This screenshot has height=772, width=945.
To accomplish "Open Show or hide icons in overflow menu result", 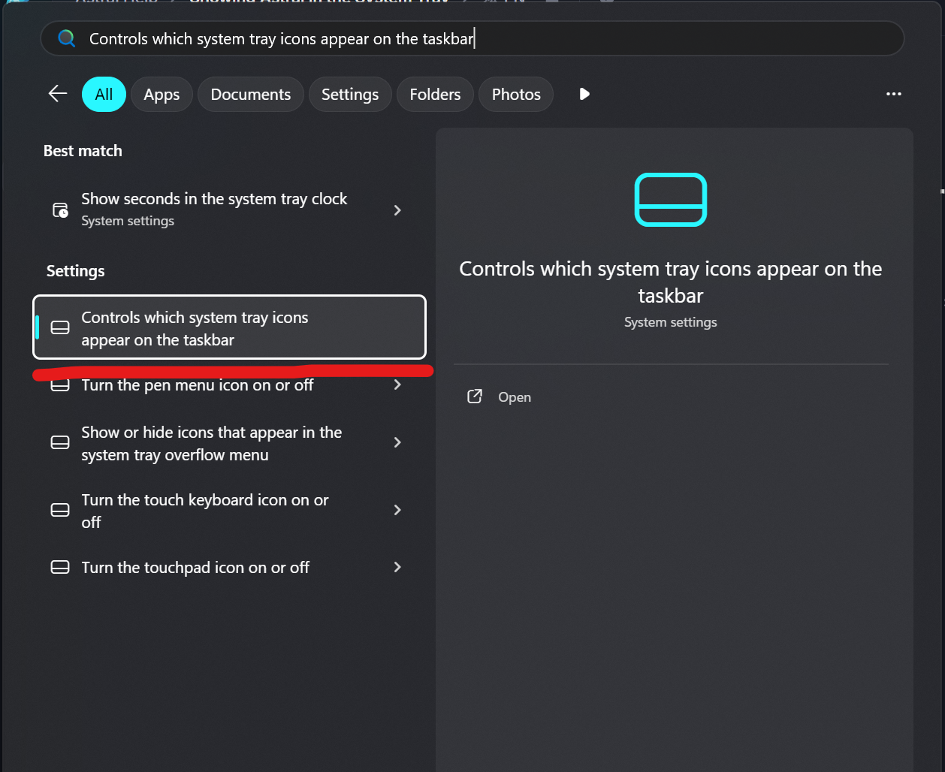I will [229, 443].
